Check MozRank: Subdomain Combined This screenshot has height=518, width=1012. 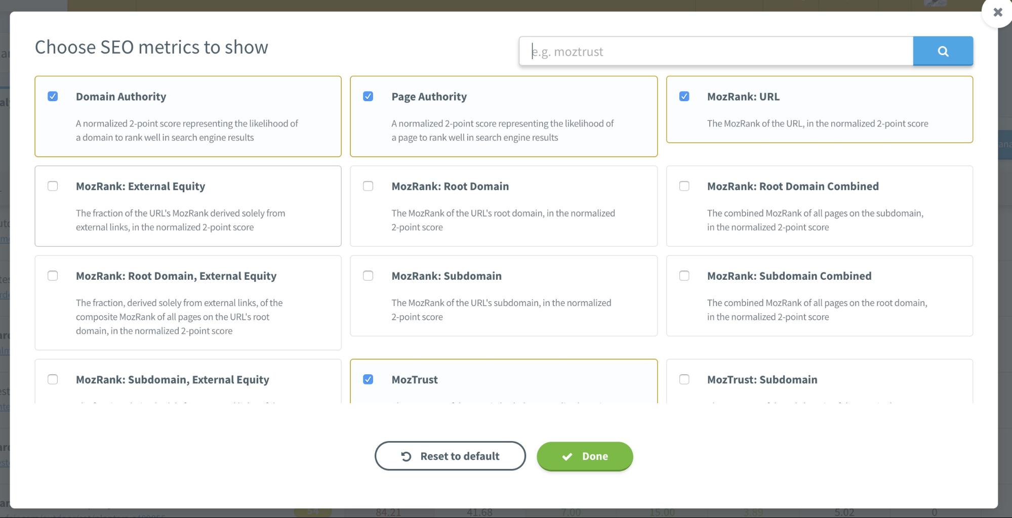pos(685,276)
